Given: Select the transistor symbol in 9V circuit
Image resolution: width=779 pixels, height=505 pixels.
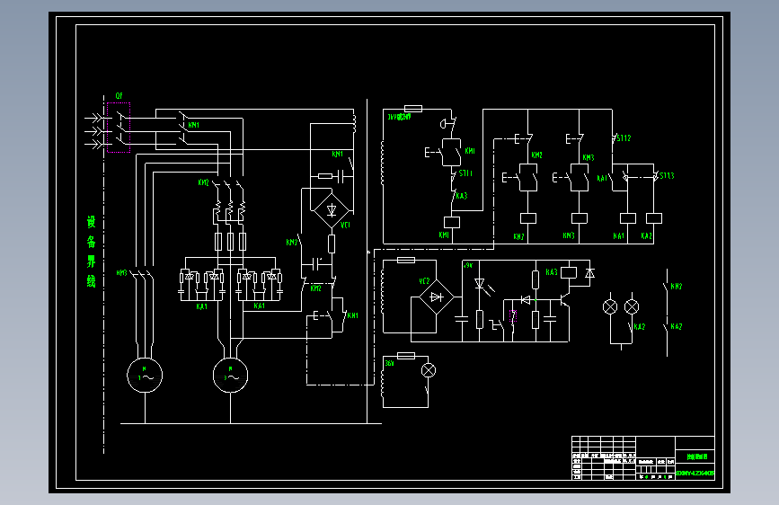Looking at the screenshot, I should point(564,300).
